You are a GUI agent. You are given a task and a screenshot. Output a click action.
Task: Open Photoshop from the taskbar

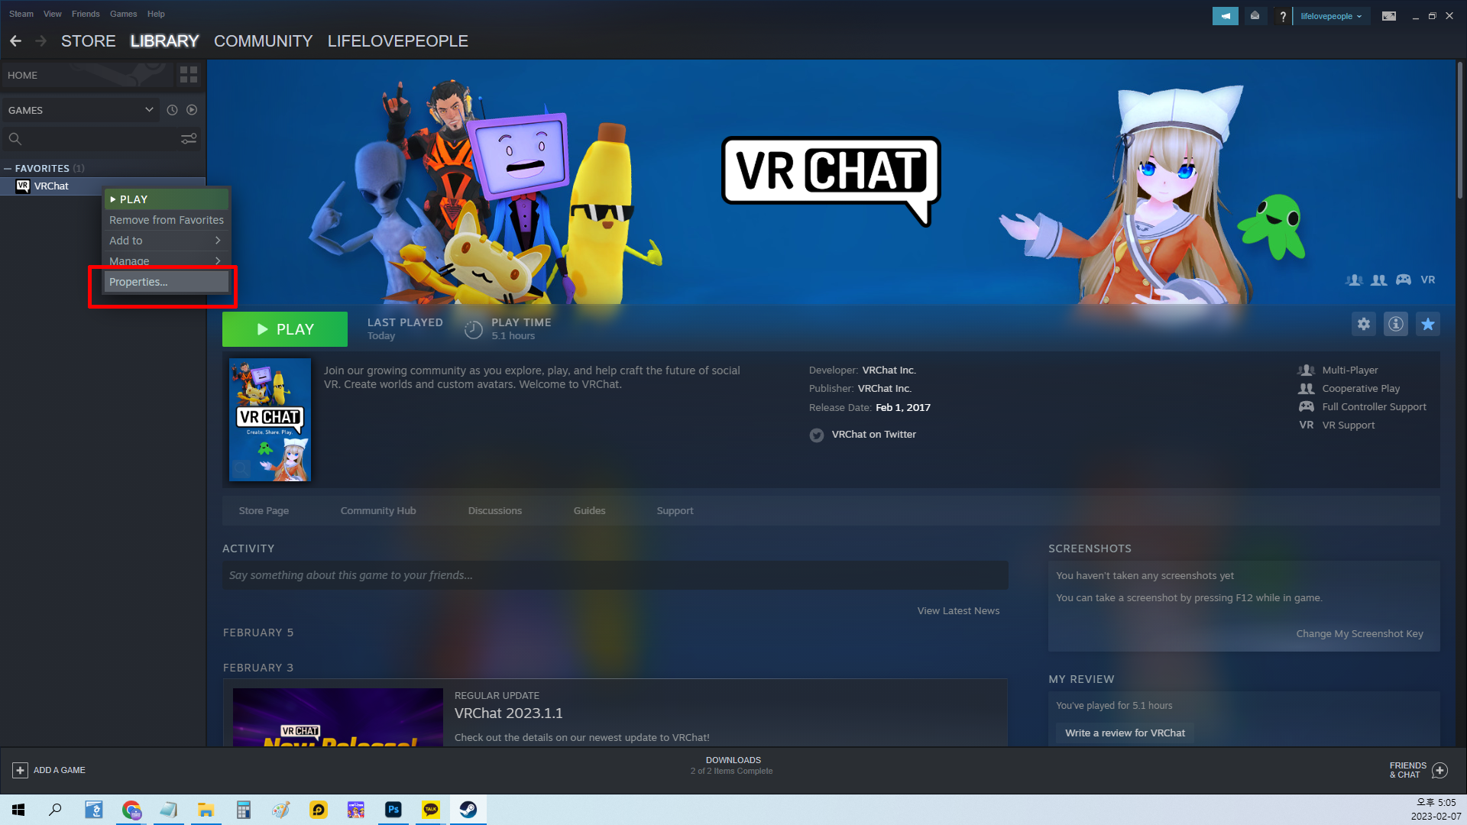point(393,810)
